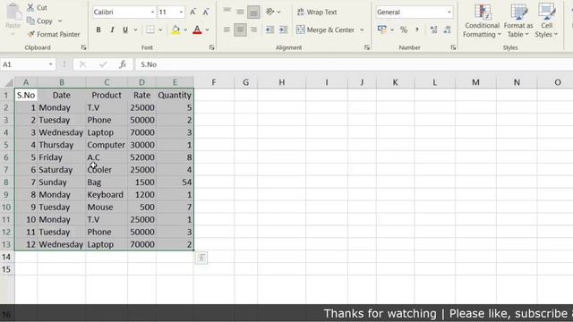Select Middle Align
Viewport: 573px width, 322px height.
[x=240, y=12]
